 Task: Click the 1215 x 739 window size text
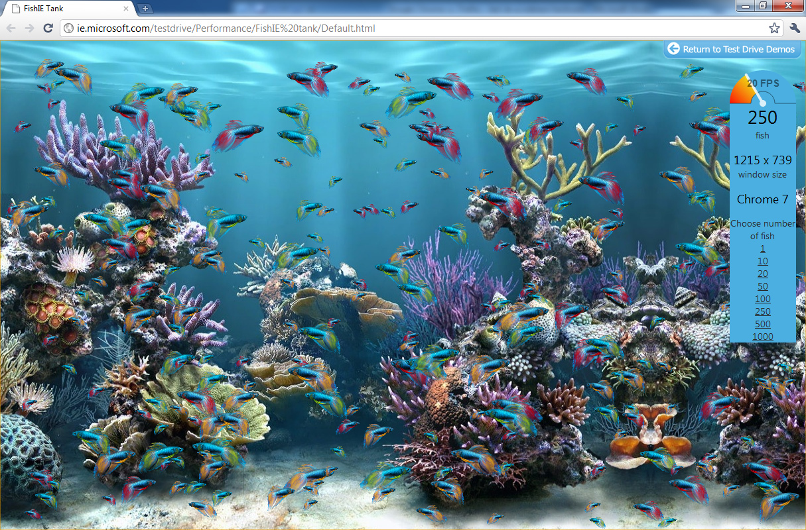pyautogui.click(x=763, y=160)
